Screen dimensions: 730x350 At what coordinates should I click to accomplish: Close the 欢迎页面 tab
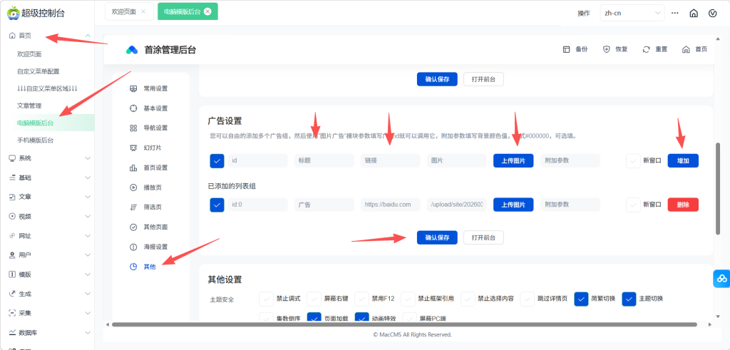point(143,11)
